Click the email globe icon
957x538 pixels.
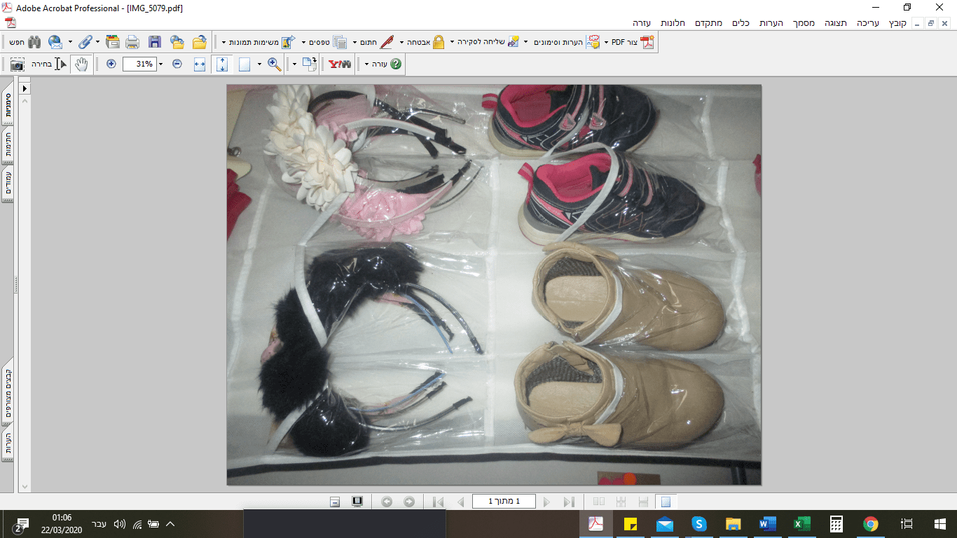(x=55, y=42)
